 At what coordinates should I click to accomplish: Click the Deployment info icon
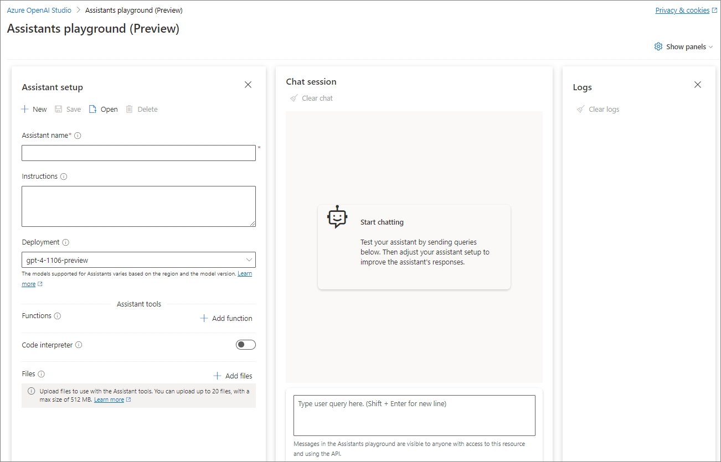[x=66, y=242]
